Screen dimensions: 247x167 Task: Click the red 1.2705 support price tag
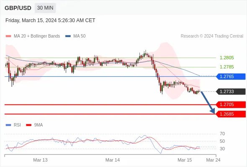click(x=231, y=105)
